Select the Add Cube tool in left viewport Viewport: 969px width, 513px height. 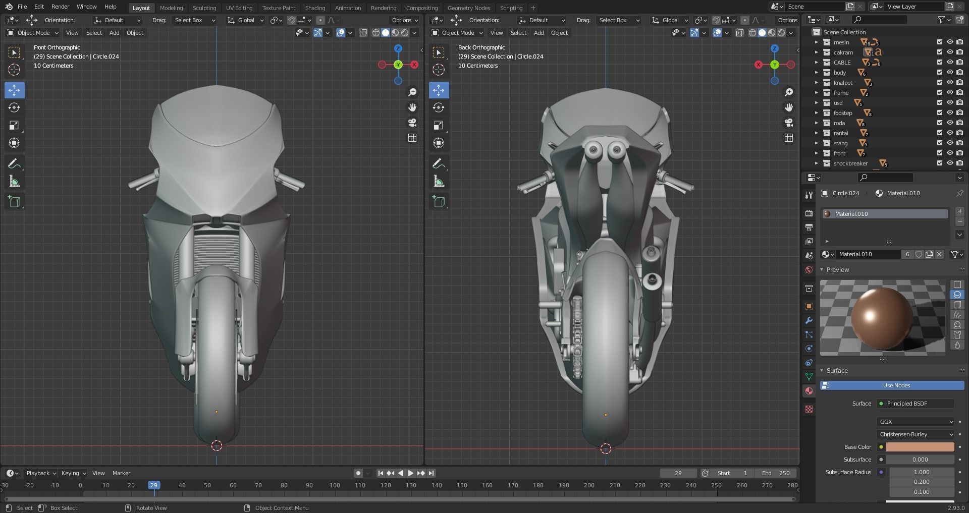coord(14,202)
